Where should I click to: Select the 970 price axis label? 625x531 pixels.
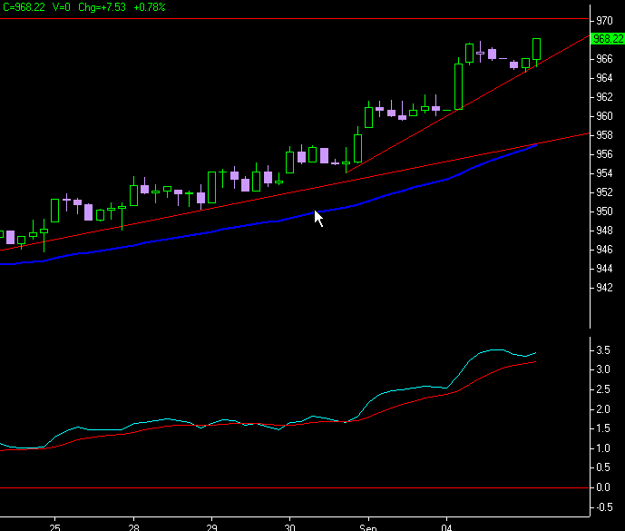pyautogui.click(x=604, y=20)
